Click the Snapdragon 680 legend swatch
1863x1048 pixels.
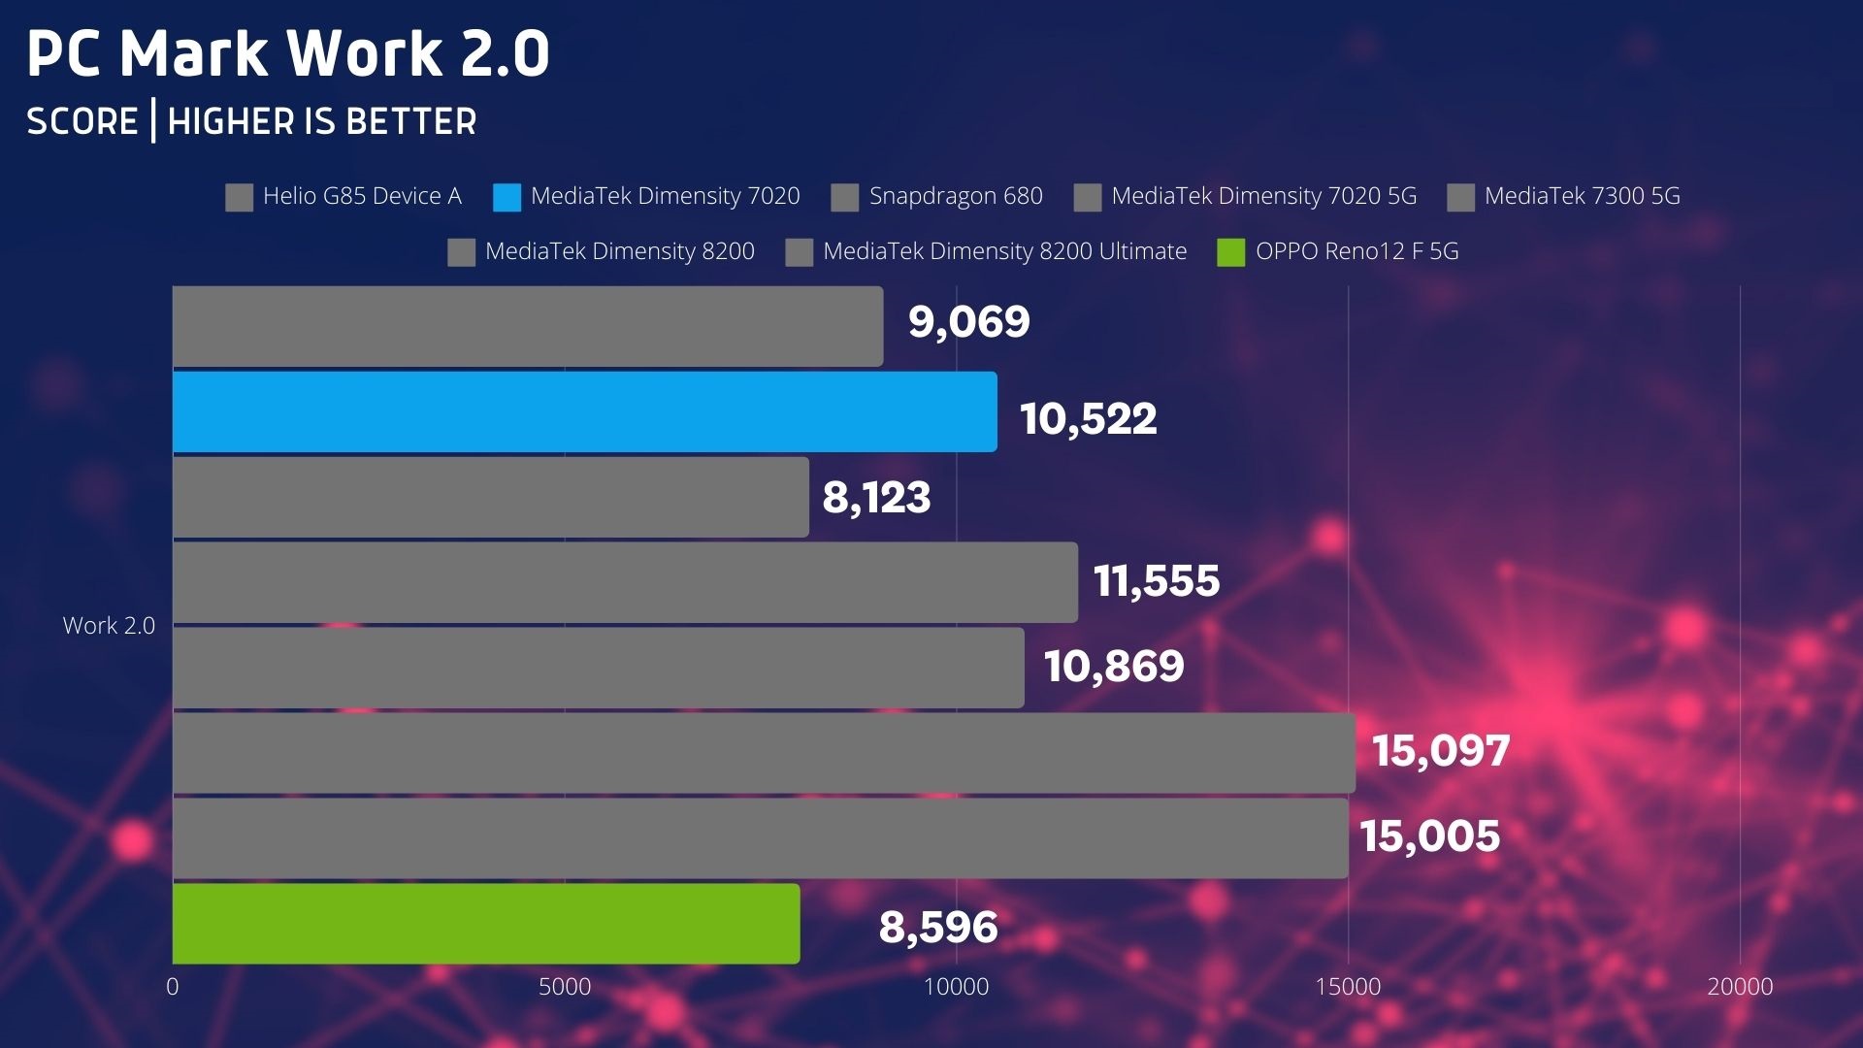pos(844,197)
